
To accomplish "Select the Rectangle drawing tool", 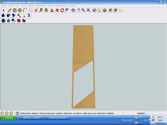I will pos(15,10).
